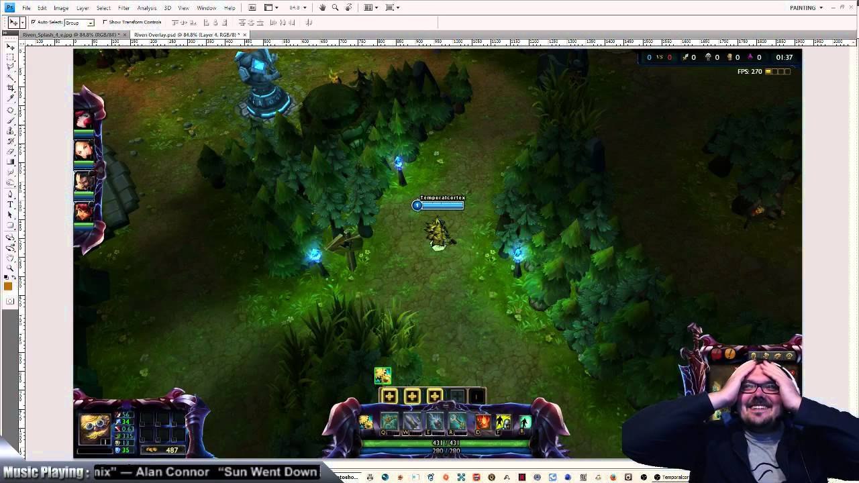Select the 3D Rotate tool
This screenshot has width=859, height=483.
[10, 238]
